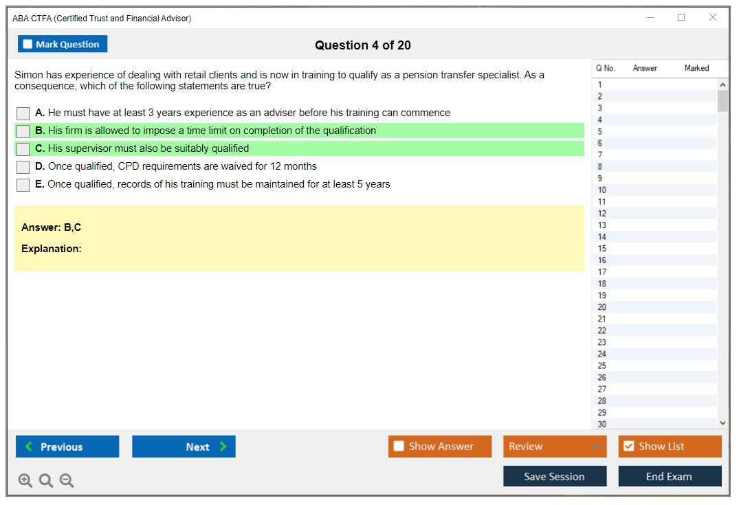Enable the Show Answer checkbox
Viewport: 739px width, 505px height.
(x=399, y=447)
